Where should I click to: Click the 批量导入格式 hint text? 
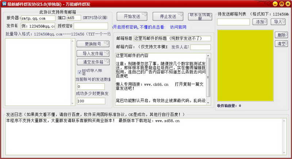point(58,34)
